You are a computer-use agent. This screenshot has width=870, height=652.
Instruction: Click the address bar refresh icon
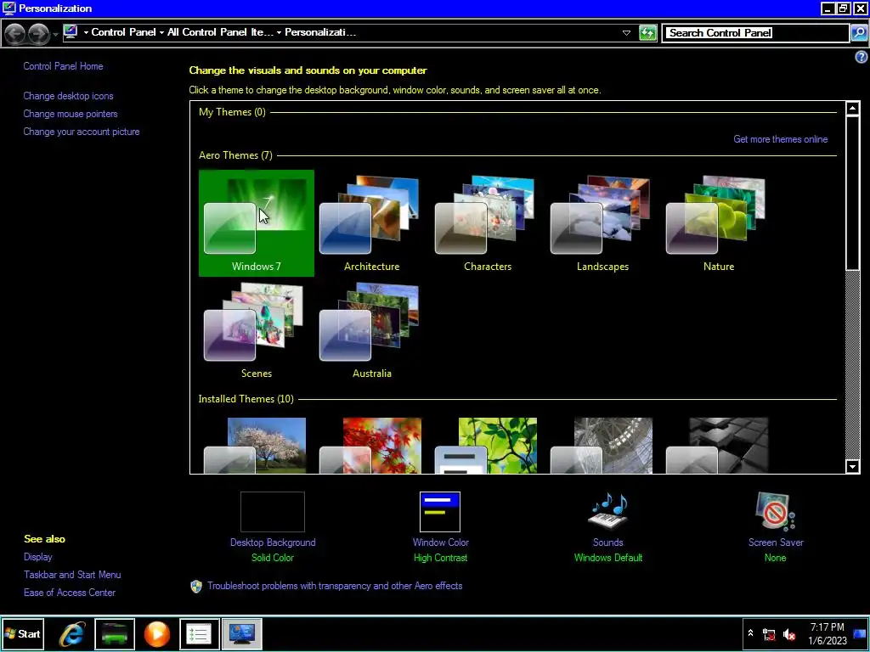coord(647,33)
